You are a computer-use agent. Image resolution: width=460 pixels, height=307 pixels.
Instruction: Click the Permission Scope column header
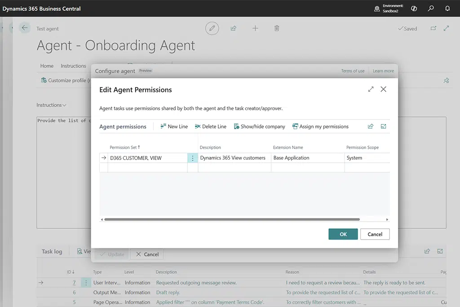[x=363, y=147]
